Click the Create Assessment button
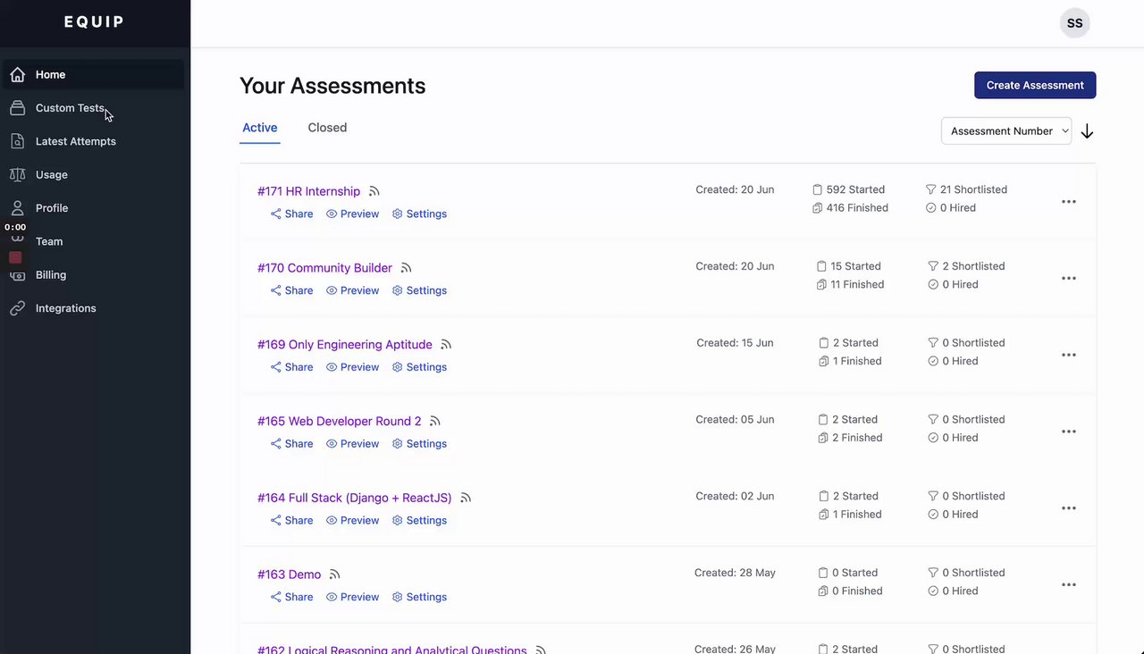Screen dimensions: 1144x654 (x=1034, y=86)
